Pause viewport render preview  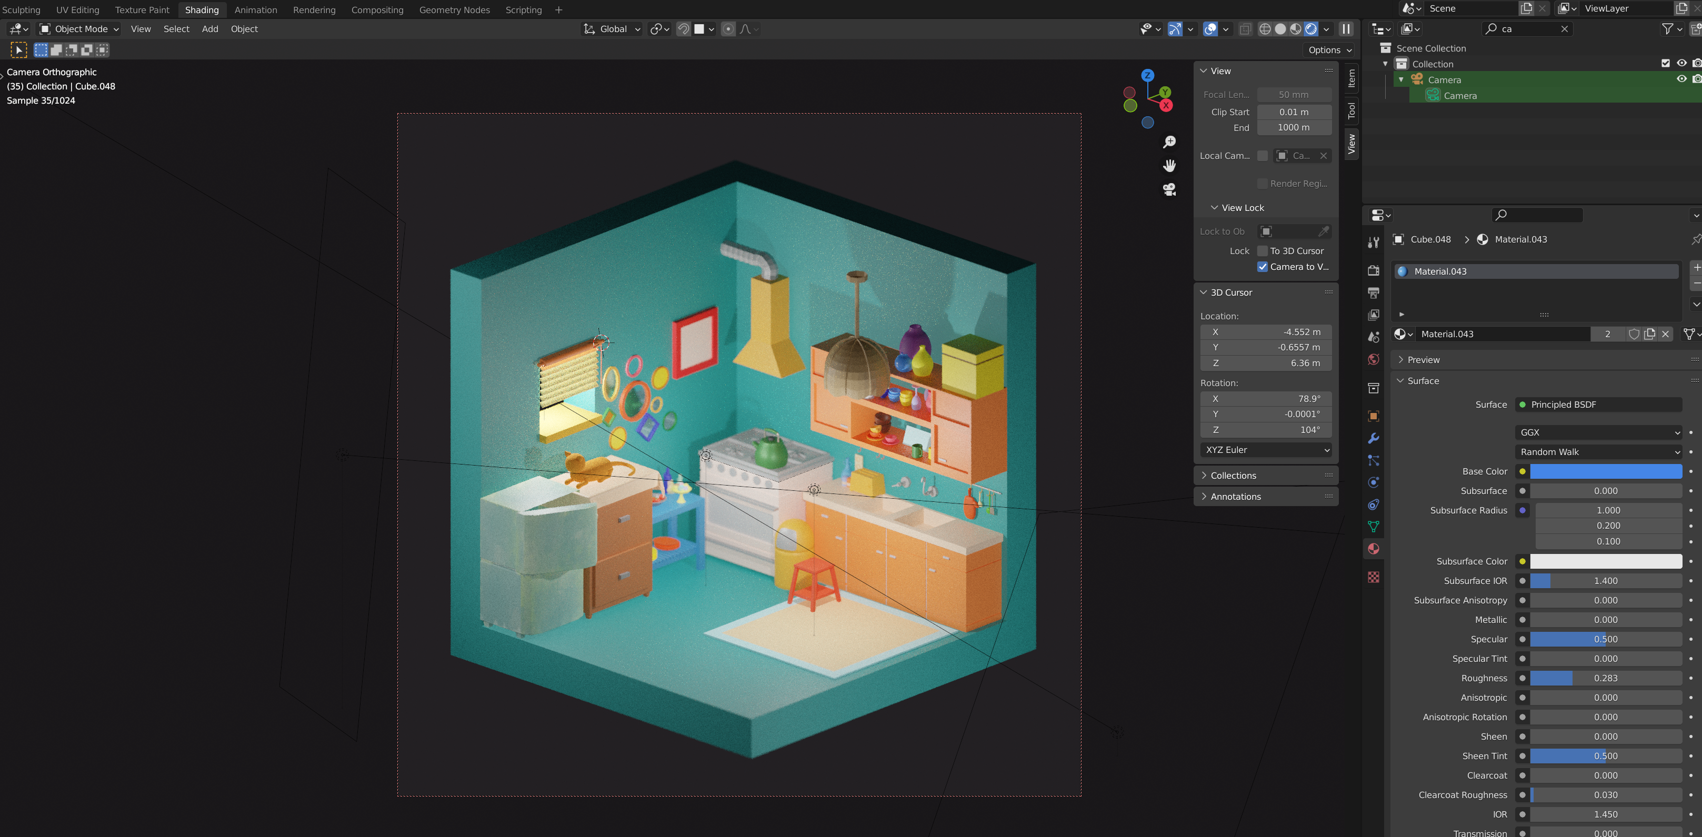[x=1346, y=29]
